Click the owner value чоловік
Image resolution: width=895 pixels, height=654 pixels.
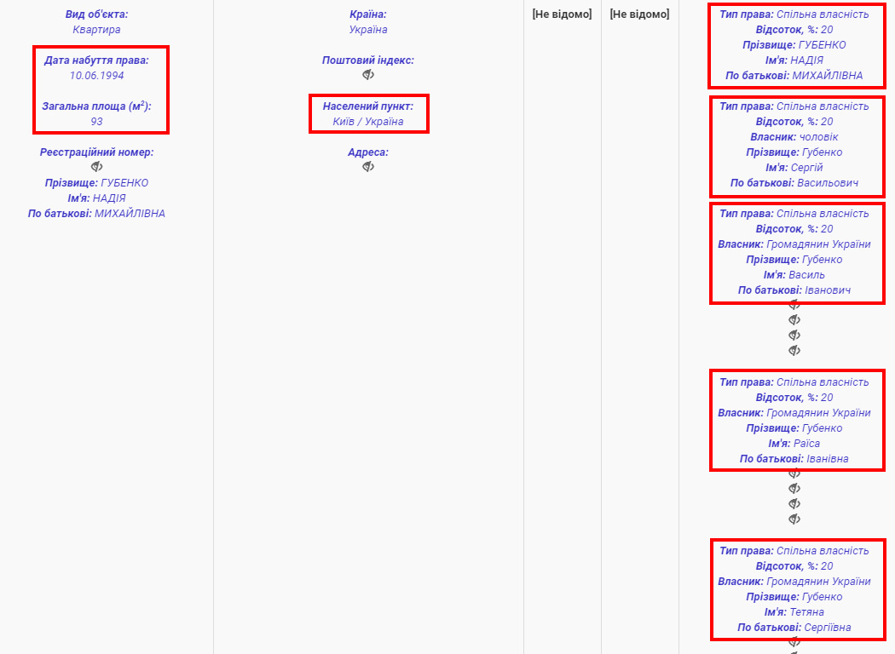[x=818, y=137]
